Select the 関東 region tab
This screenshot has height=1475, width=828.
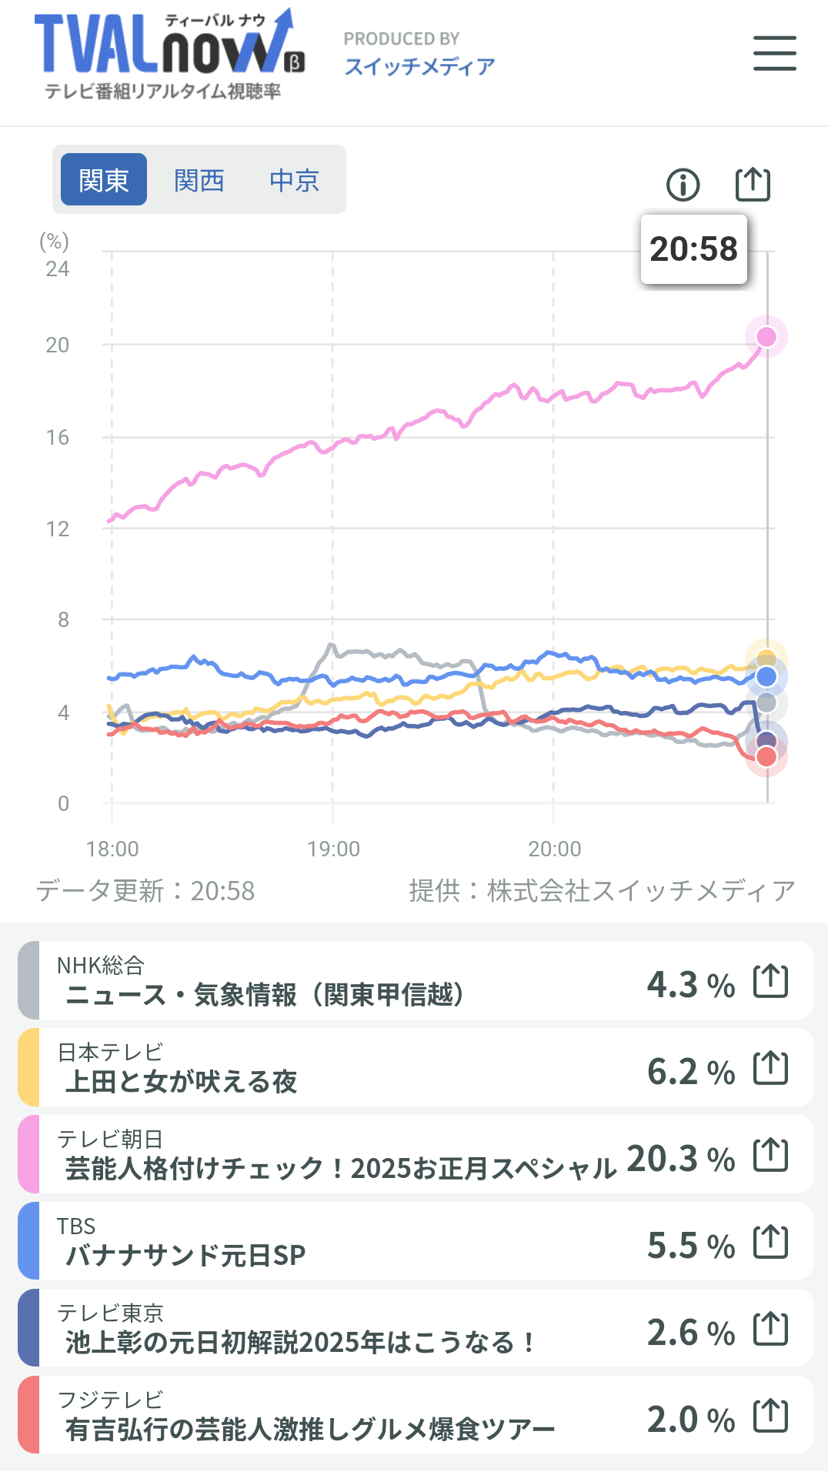[x=104, y=179]
